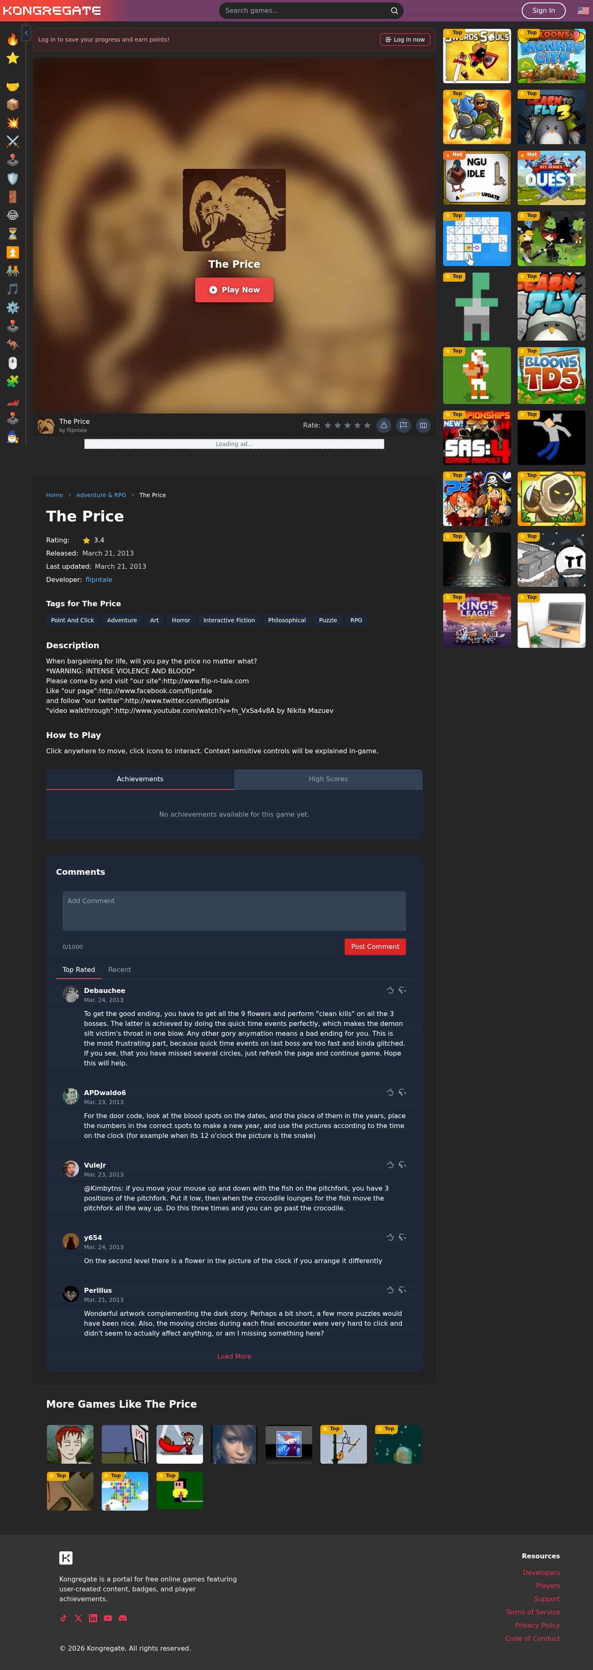Switch to the High Scores tab

tap(328, 779)
